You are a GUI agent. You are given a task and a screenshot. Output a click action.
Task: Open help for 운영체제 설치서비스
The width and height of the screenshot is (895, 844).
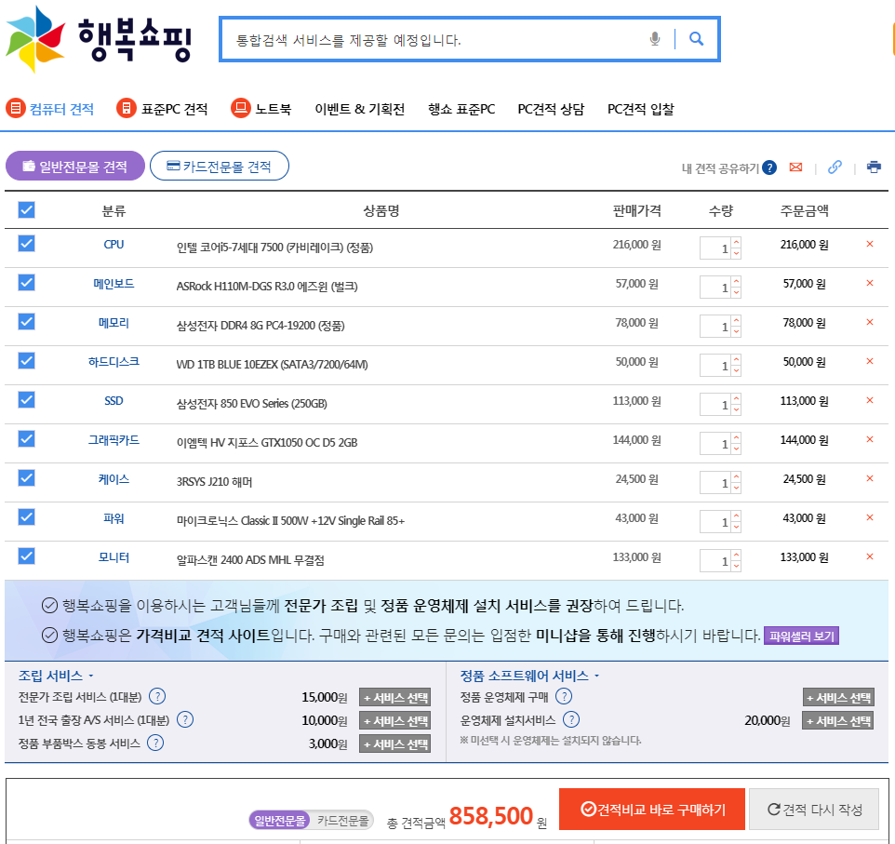point(571,719)
